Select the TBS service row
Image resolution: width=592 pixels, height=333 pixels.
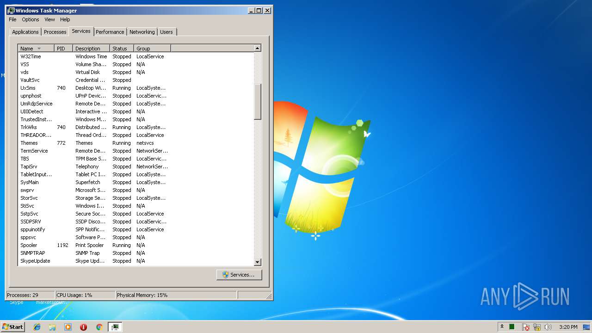[136, 159]
